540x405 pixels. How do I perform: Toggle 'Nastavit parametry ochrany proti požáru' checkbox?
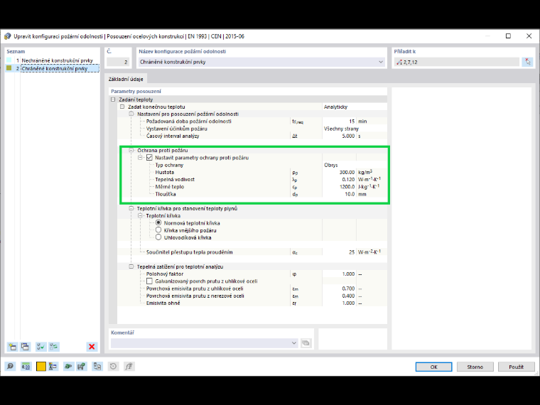click(x=149, y=158)
